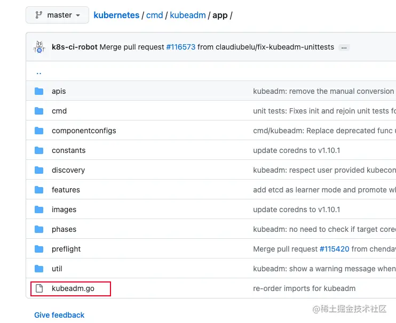396x323 pixels.
Task: Click the preflight folder icon
Action: click(39, 249)
